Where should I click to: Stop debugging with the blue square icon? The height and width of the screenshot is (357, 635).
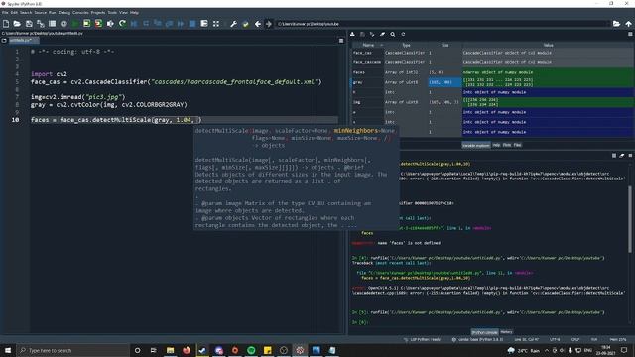192,24
